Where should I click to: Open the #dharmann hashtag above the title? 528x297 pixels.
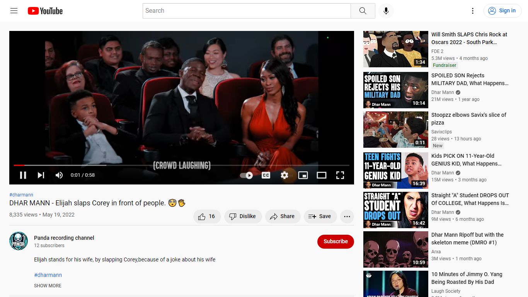click(x=21, y=195)
